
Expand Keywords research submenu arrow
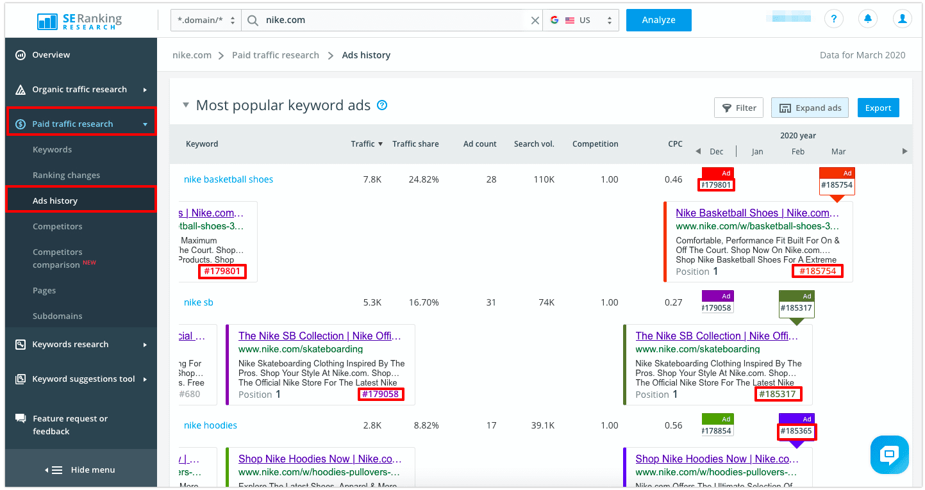[145, 345]
